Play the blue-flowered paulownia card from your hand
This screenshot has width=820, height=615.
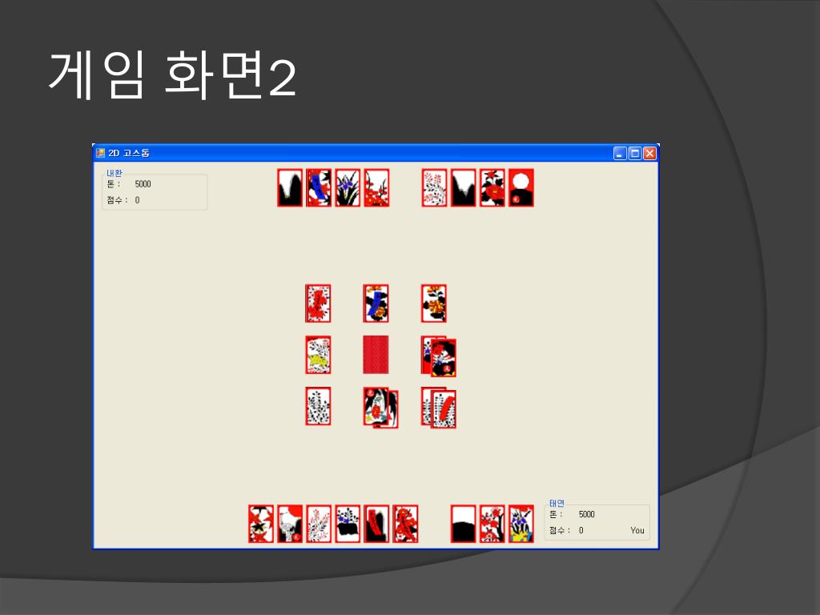click(x=348, y=524)
